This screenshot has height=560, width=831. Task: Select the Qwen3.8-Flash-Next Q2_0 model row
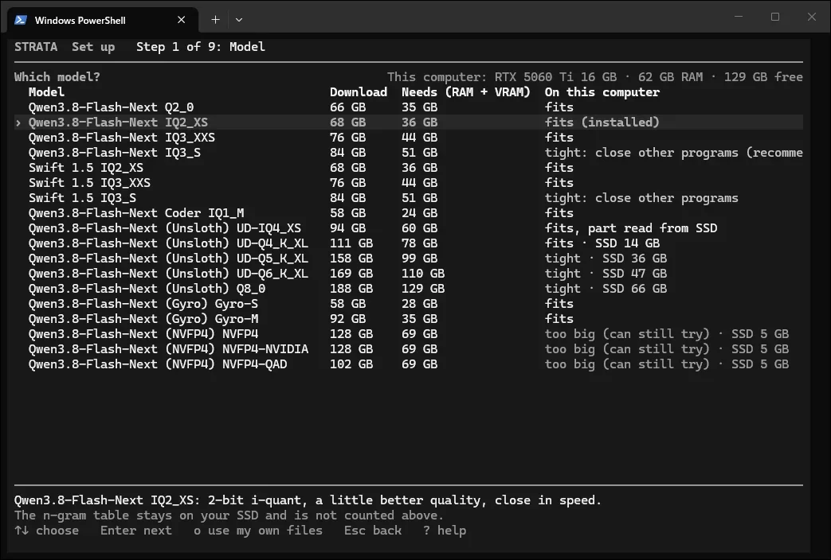tap(409, 107)
